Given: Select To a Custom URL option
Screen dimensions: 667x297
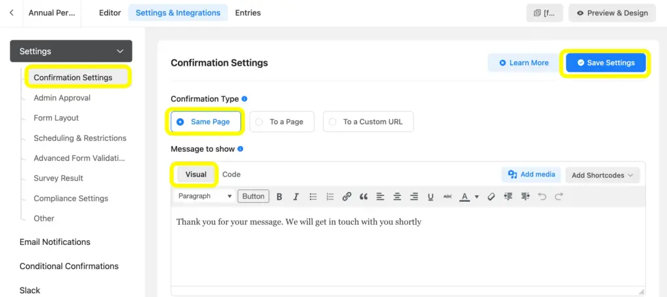Looking at the screenshot, I should point(368,122).
